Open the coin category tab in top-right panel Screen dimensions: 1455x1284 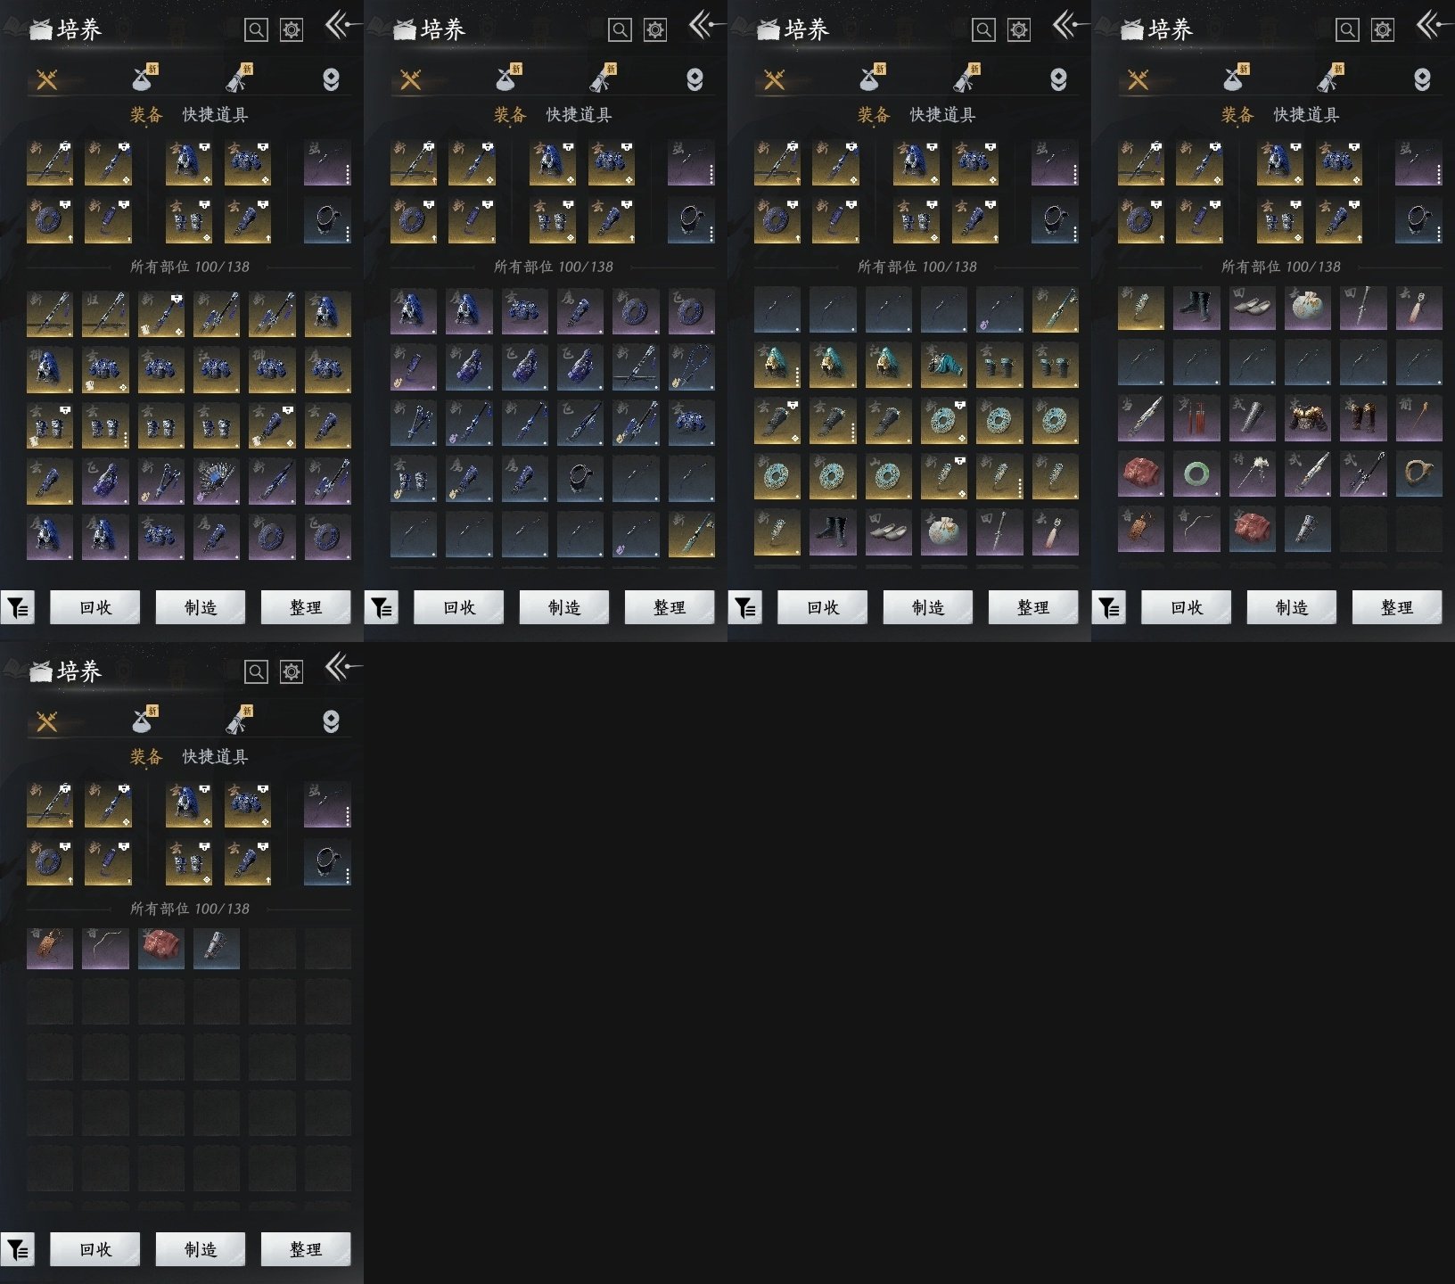[x=1422, y=79]
